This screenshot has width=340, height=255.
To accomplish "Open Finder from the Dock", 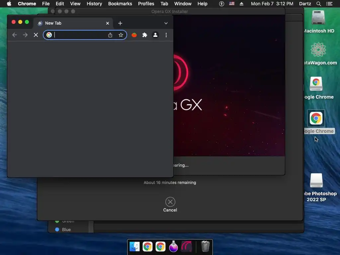I will pyautogui.click(x=135, y=247).
